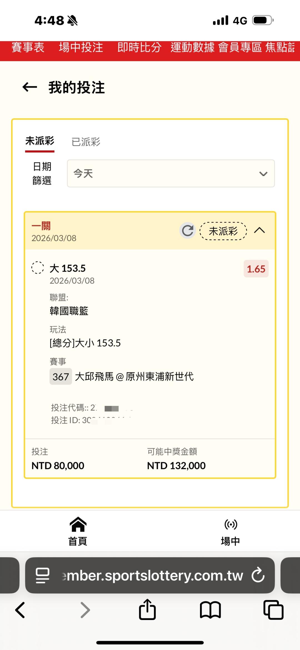The height and width of the screenshot is (650, 300).
Task: Refresh the bet status with circular arrow
Action: pos(187,230)
